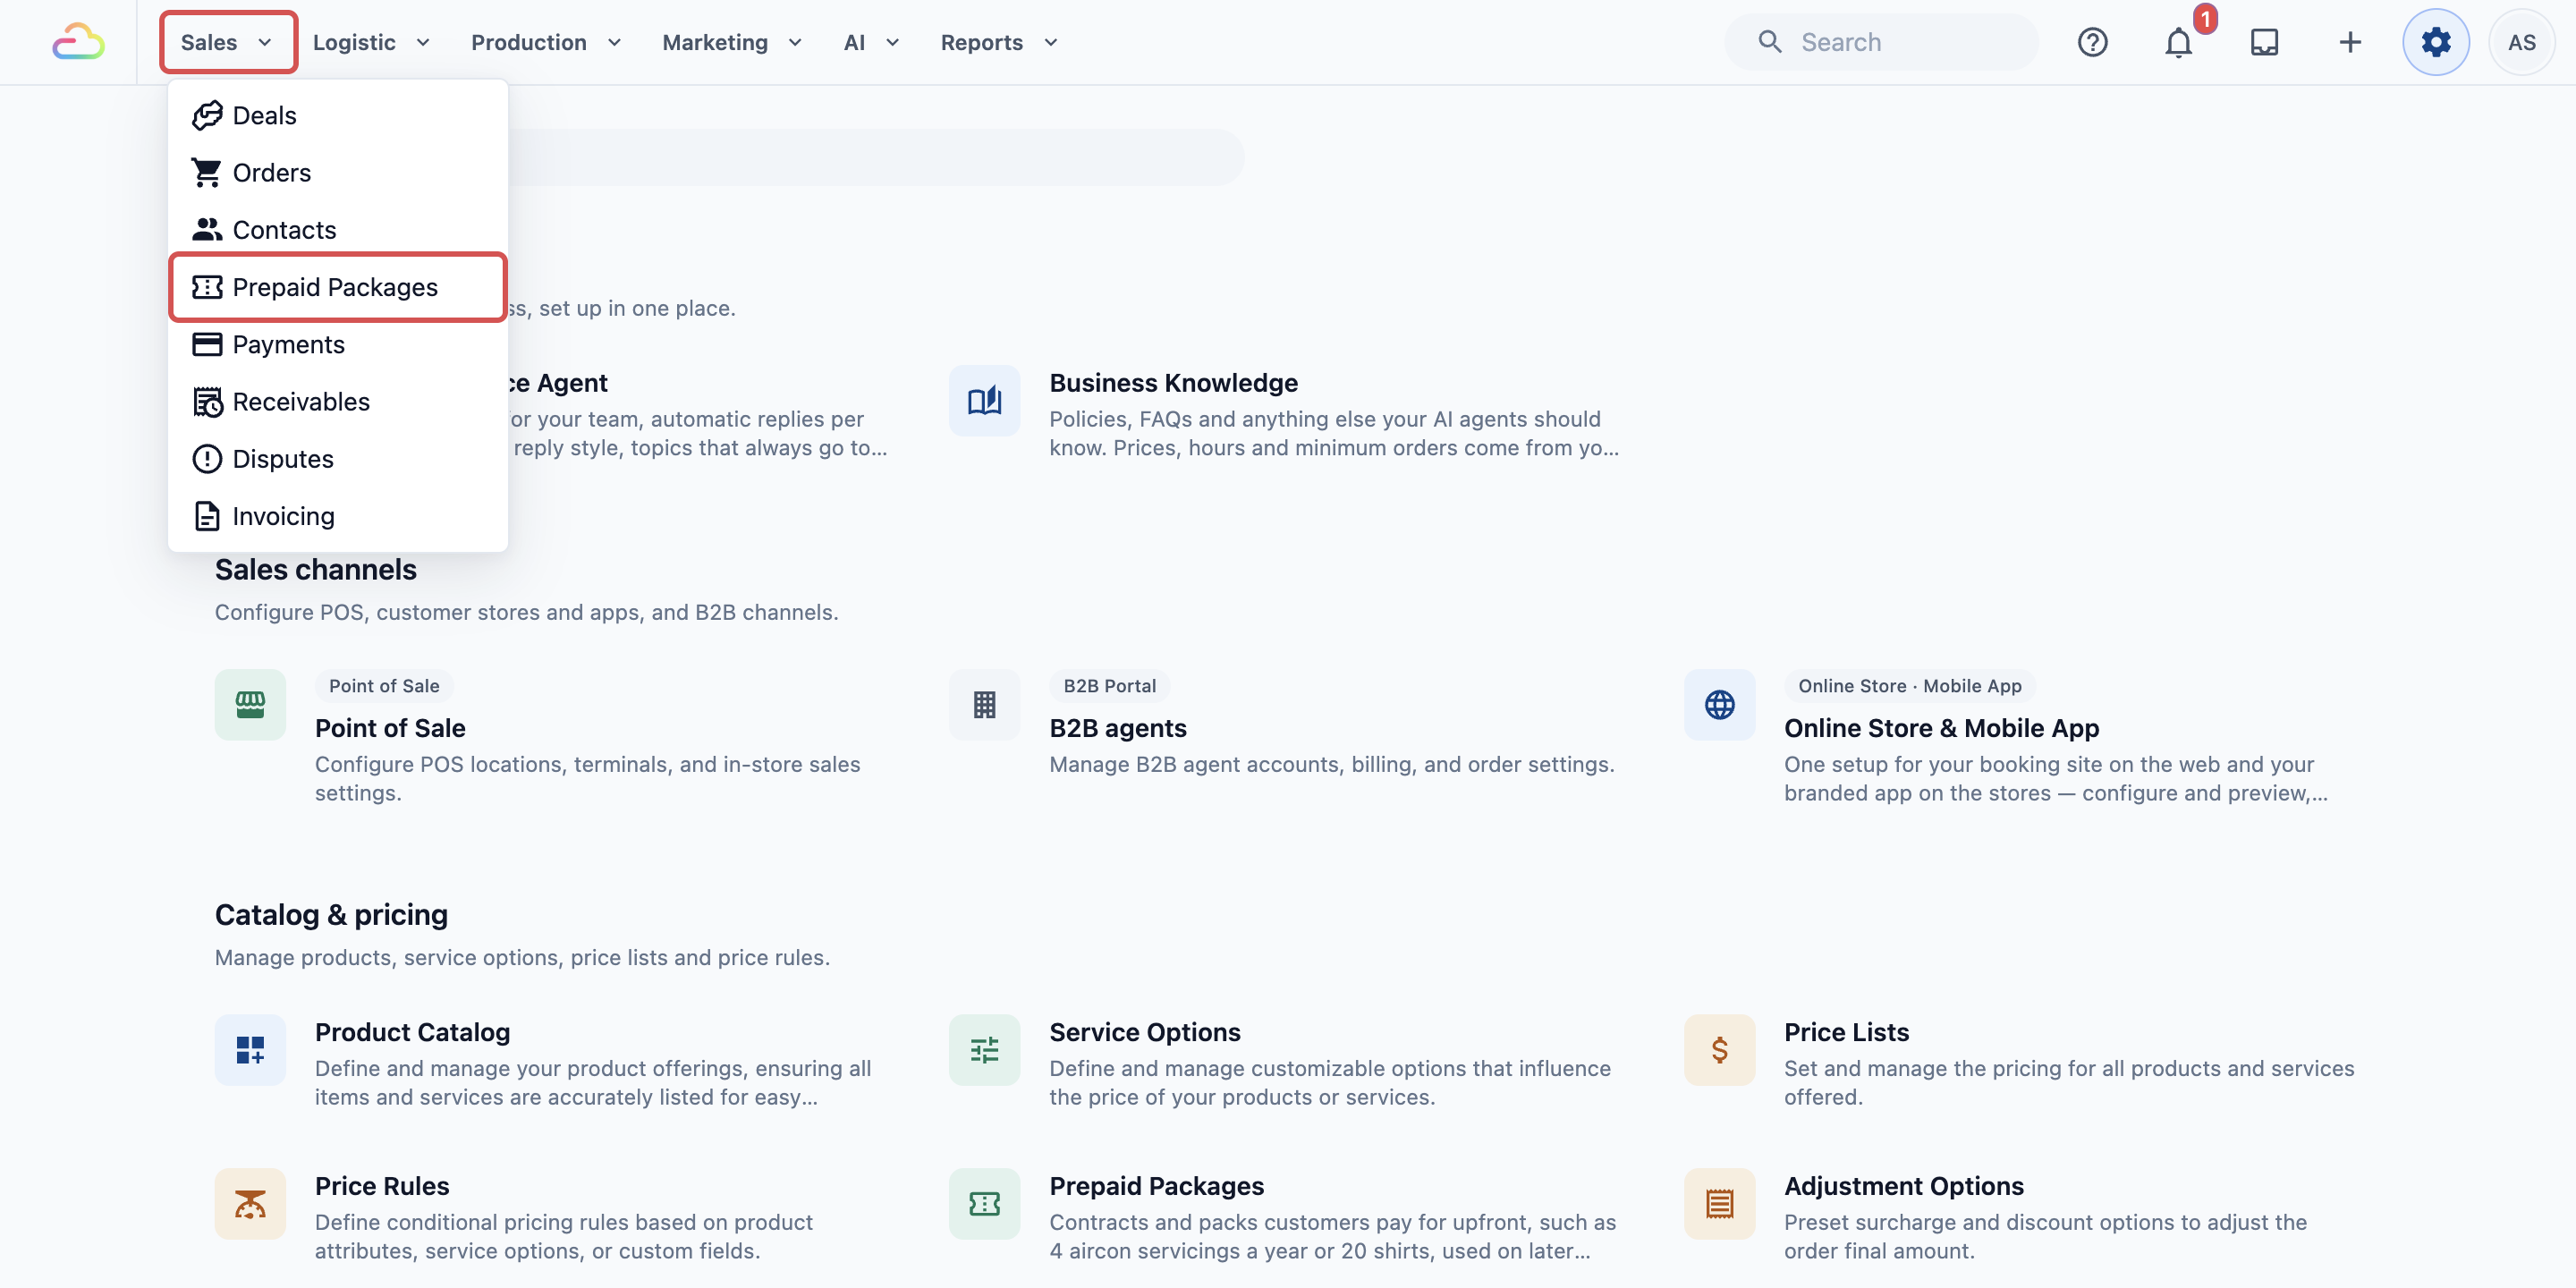2576x1288 pixels.
Task: Select Receivables from Sales menu
Action: pos(338,401)
